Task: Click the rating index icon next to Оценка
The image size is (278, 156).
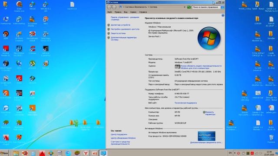Action: (177, 67)
